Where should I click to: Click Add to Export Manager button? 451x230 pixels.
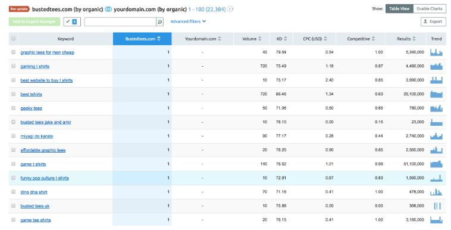[35, 21]
